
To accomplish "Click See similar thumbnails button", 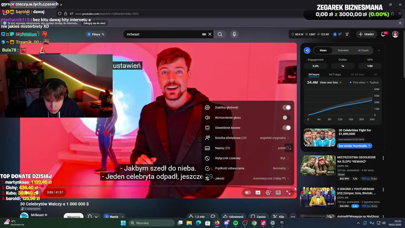I will tap(354, 146).
